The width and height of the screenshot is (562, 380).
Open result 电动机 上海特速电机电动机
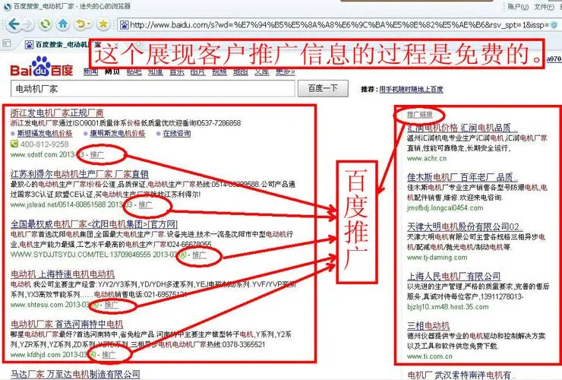[x=63, y=274]
